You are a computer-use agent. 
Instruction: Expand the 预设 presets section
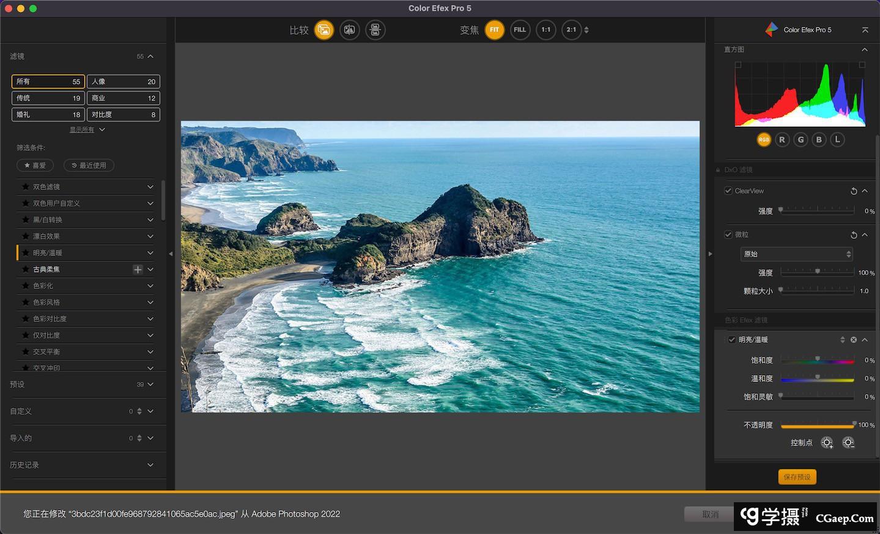pyautogui.click(x=150, y=384)
